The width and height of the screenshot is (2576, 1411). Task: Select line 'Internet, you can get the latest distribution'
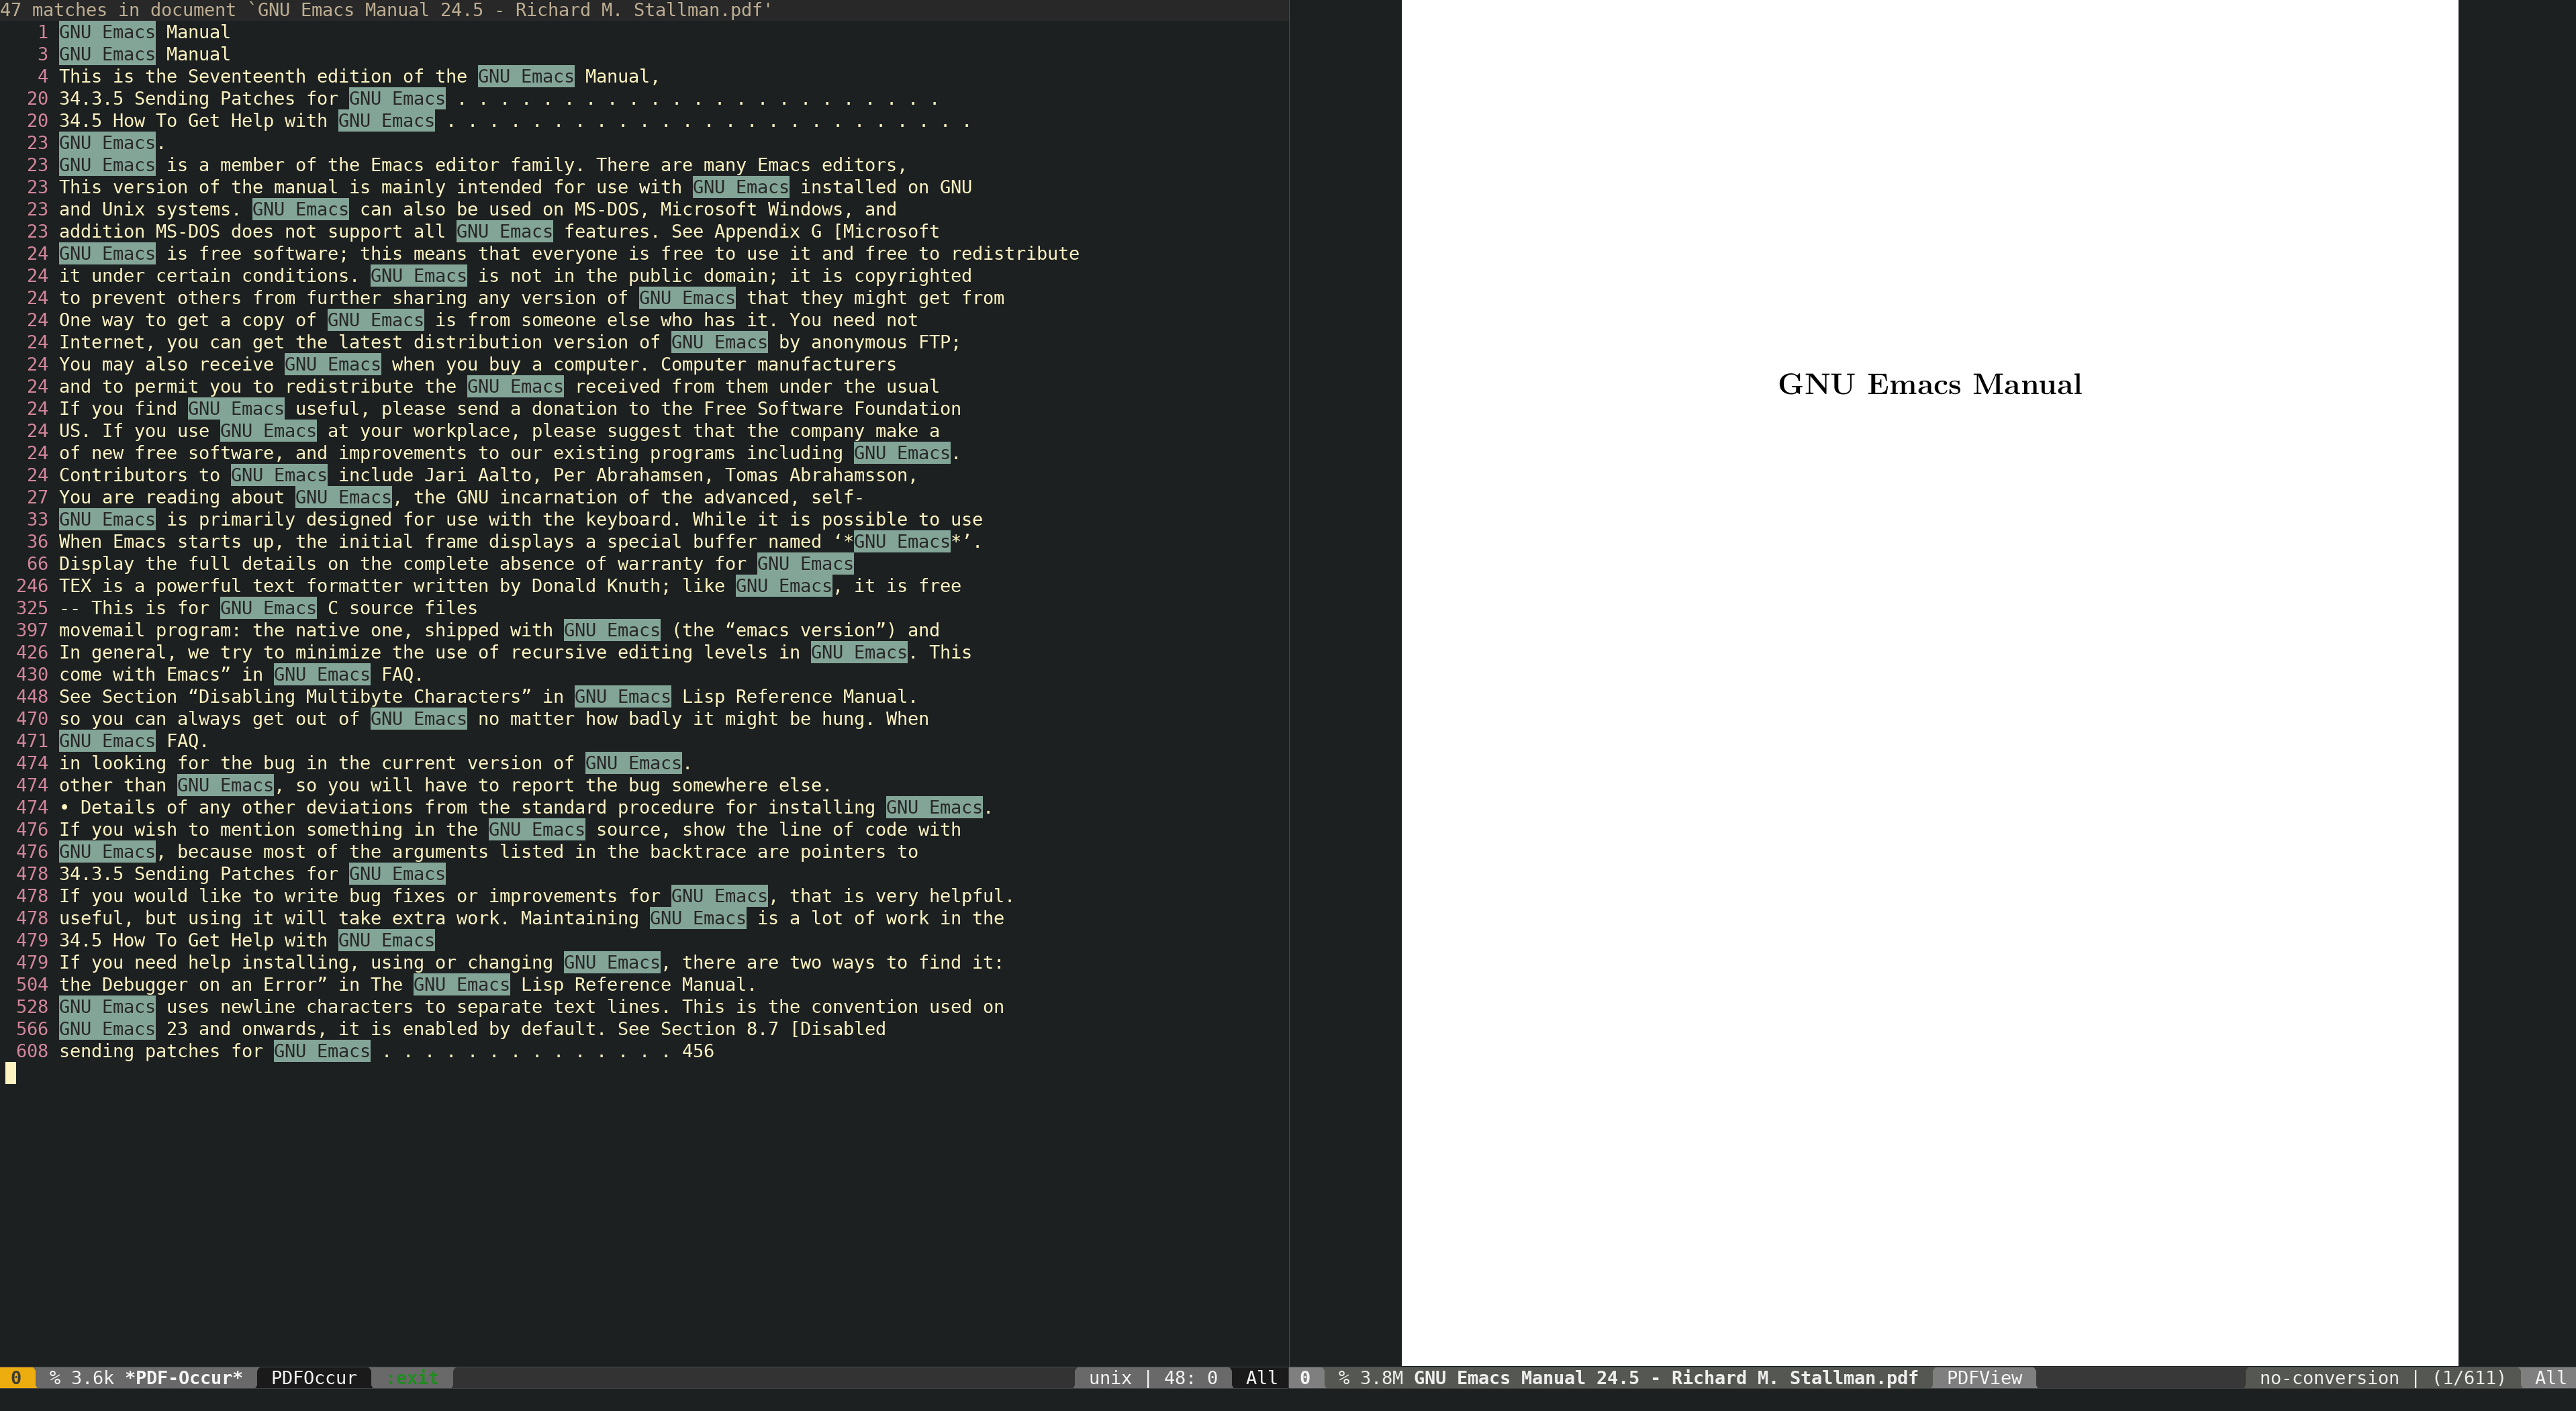click(x=509, y=342)
